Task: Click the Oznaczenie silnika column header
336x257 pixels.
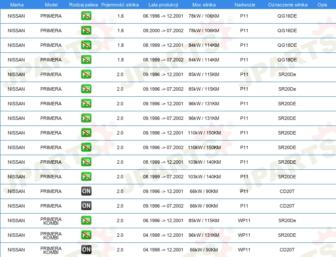Action: (287, 5)
